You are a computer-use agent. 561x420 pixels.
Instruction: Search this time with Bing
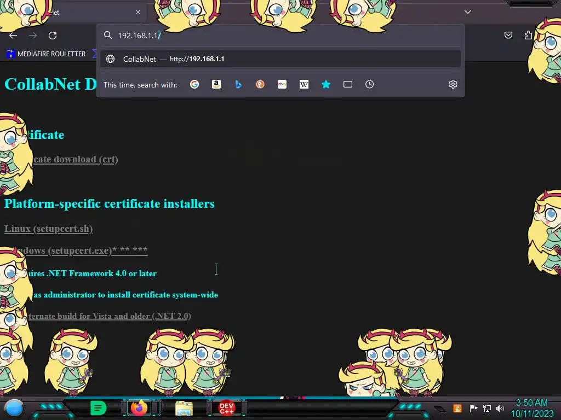point(238,84)
